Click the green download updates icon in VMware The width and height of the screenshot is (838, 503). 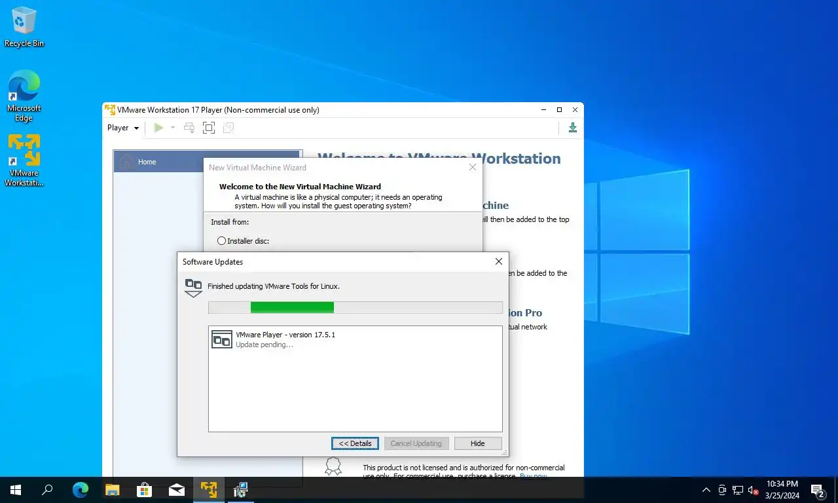click(573, 128)
